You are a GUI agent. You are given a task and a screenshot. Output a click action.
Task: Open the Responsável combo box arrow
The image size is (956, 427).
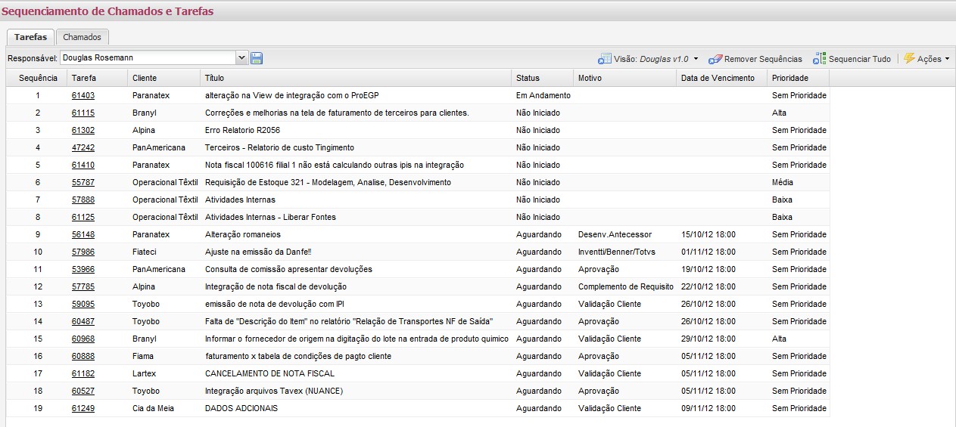(x=242, y=57)
